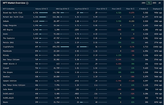The width and height of the screenshot is (164, 105).
Task: Select the All timeframe option
Action: coord(160,3)
